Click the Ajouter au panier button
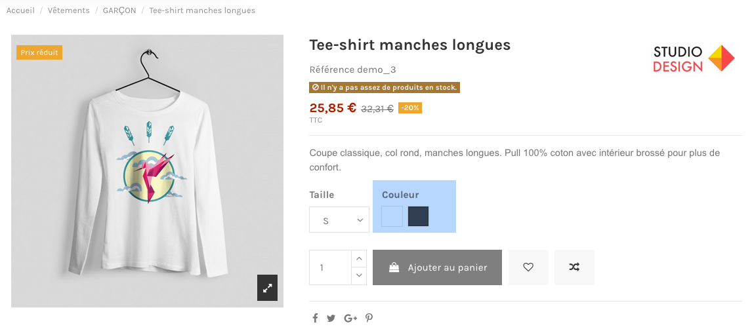 [x=437, y=267]
